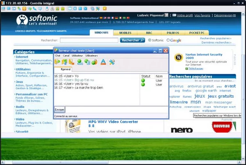Open the Utilisateur menu
Screen dimensions: 246x165
click(x=77, y=55)
